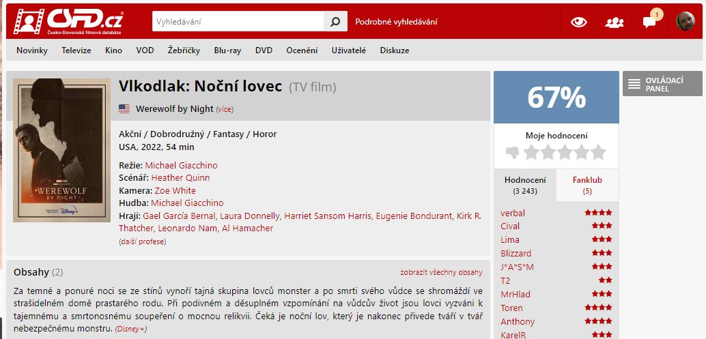Focus the Vyhledávání search field
The height and width of the screenshot is (339, 706).
coord(238,22)
